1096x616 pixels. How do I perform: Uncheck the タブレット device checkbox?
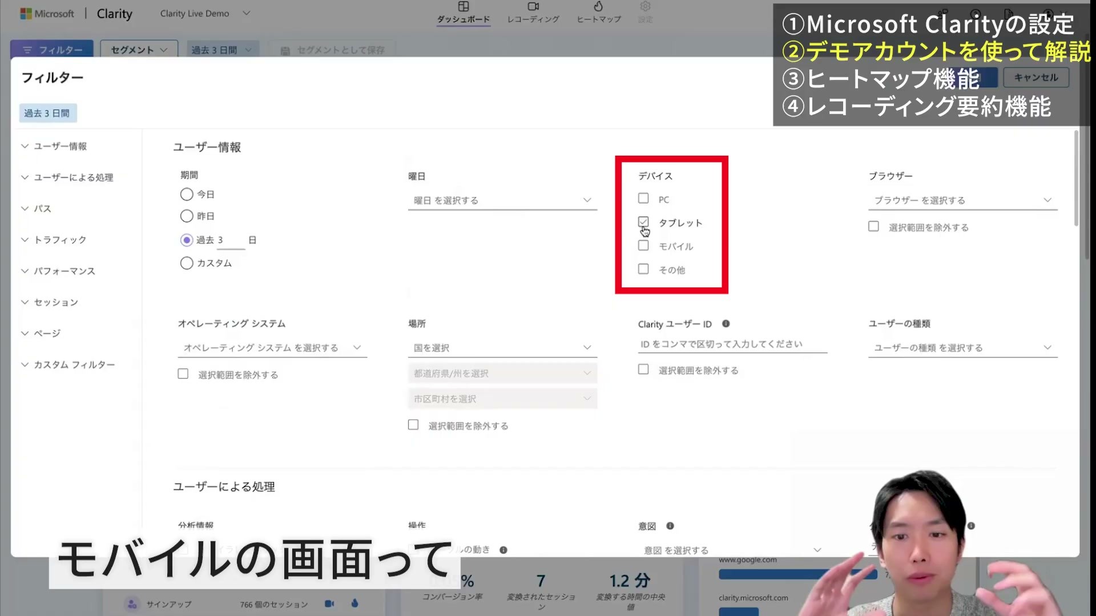pyautogui.click(x=643, y=222)
